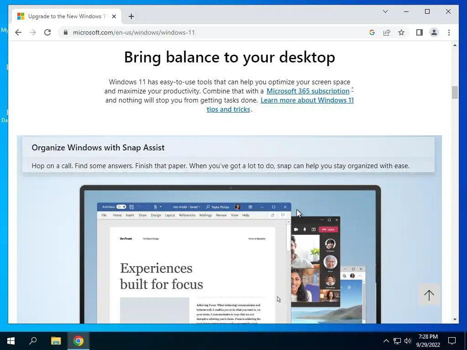
Task: Open the notification center icon
Action: [x=452, y=341]
